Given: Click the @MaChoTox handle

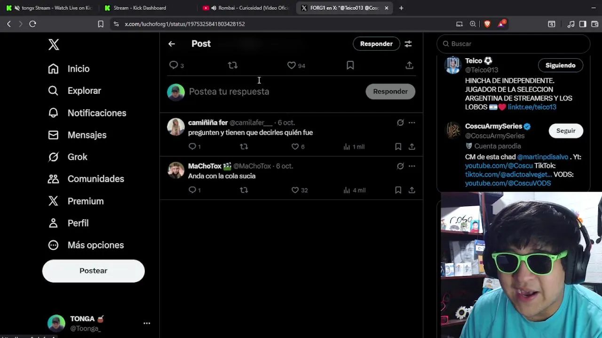Looking at the screenshot, I should [252, 166].
